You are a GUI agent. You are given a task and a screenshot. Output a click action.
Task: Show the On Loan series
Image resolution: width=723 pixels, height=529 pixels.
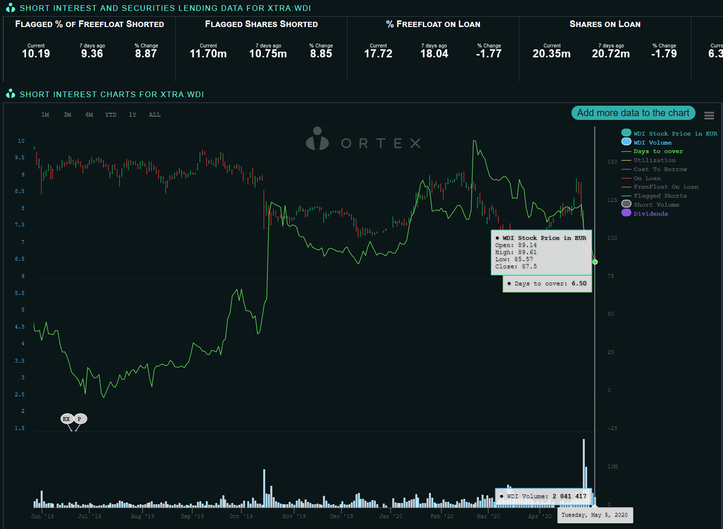(647, 178)
